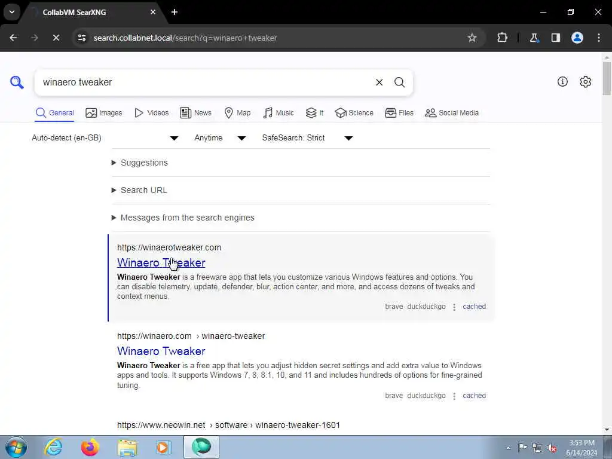612x459 pixels.
Task: Stop loading the page
Action: tap(56, 38)
